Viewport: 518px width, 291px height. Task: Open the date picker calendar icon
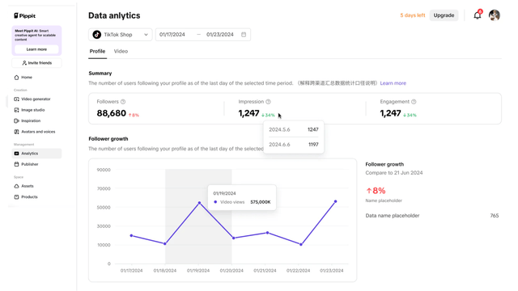coord(244,34)
